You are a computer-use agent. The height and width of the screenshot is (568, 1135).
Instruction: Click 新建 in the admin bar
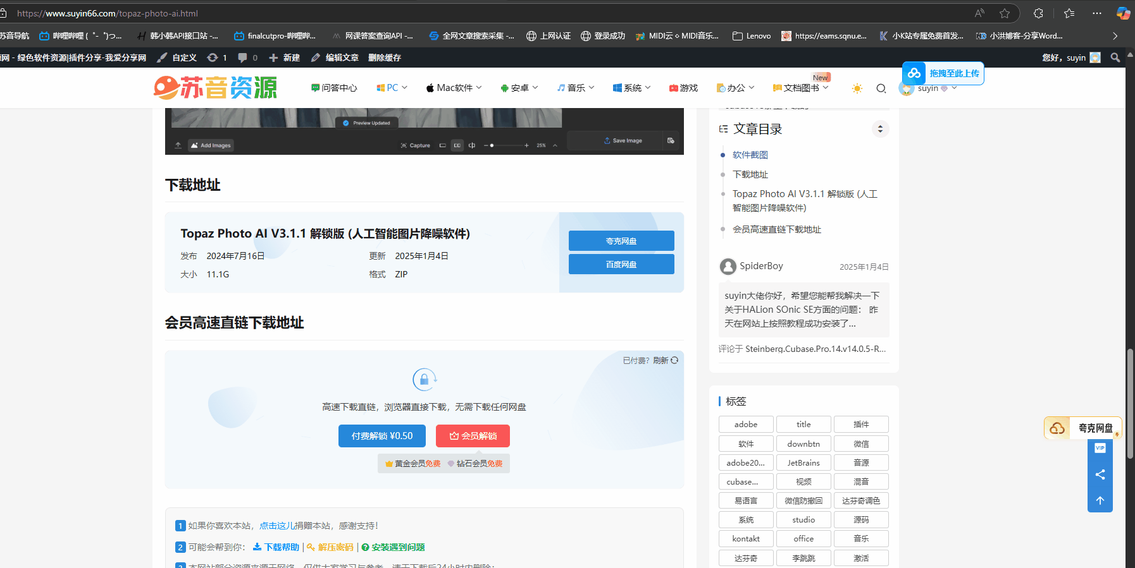pos(284,57)
